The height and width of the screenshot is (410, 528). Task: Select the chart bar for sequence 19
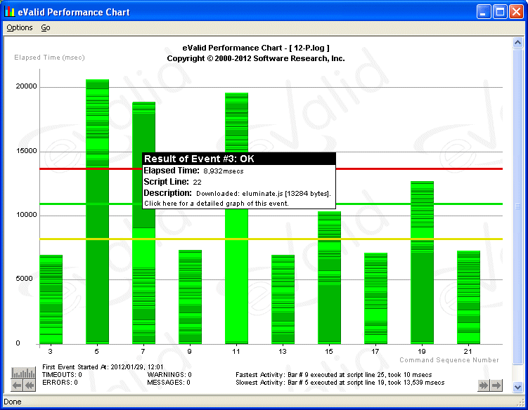pyautogui.click(x=423, y=263)
